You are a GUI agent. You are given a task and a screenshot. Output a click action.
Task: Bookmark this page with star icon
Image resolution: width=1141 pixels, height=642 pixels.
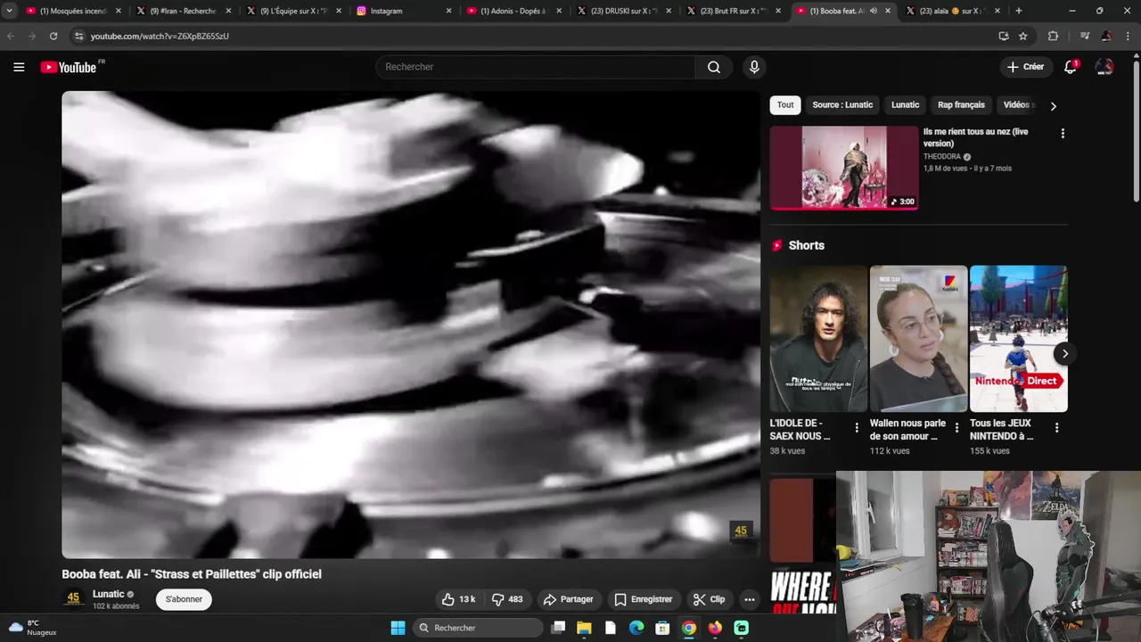click(x=1023, y=36)
